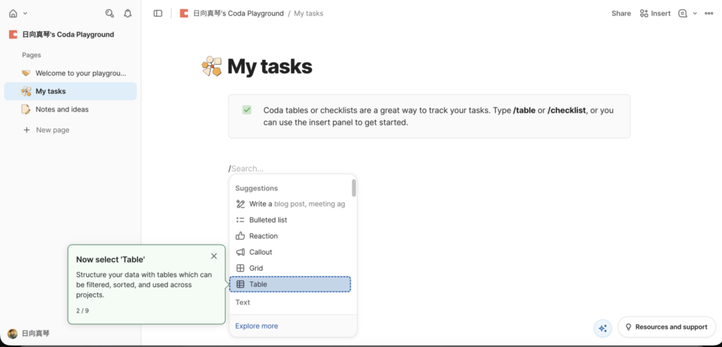Open the notifications bell
The width and height of the screenshot is (722, 347).
click(128, 13)
